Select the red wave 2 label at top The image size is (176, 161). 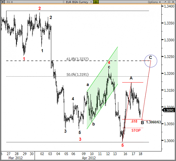click(x=39, y=8)
